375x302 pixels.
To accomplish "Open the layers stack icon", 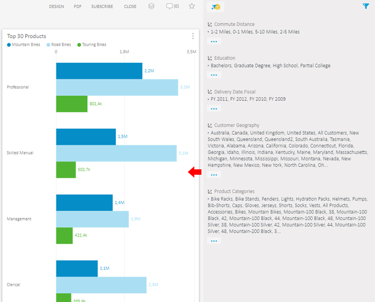I will [x=151, y=6].
